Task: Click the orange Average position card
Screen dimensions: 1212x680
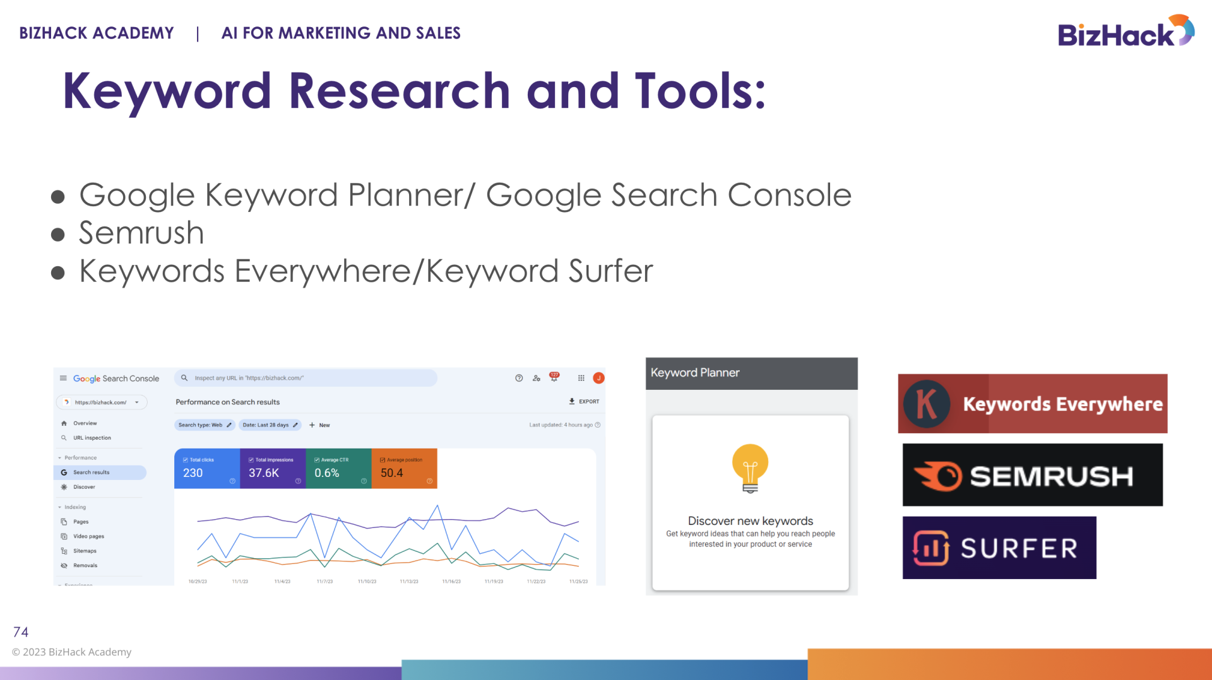Action: click(405, 469)
